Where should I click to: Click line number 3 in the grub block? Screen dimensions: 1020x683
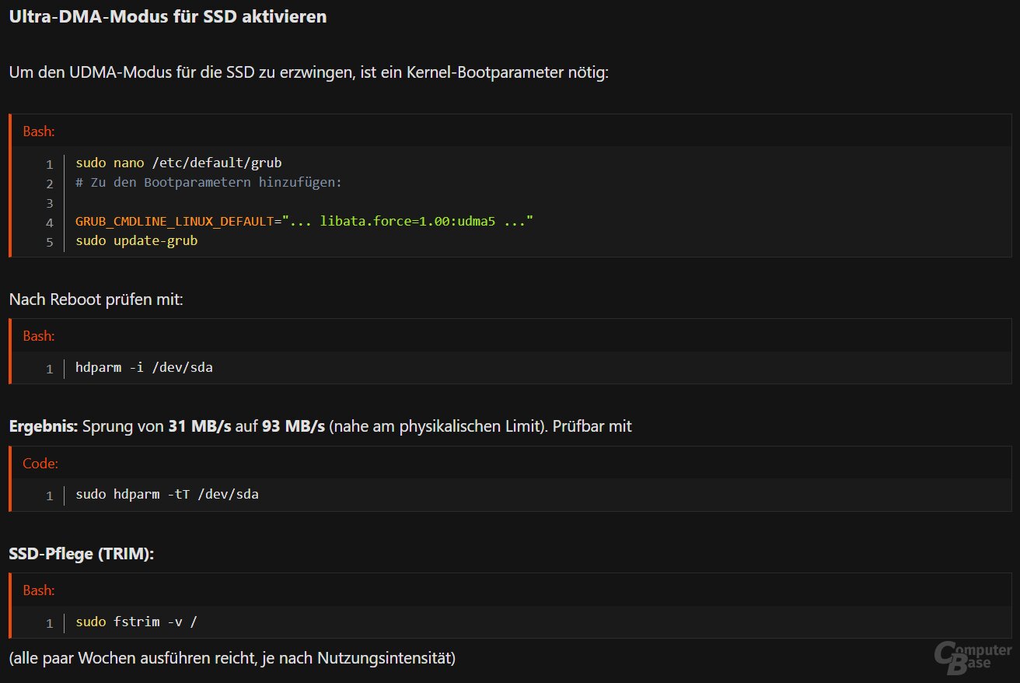click(x=50, y=203)
